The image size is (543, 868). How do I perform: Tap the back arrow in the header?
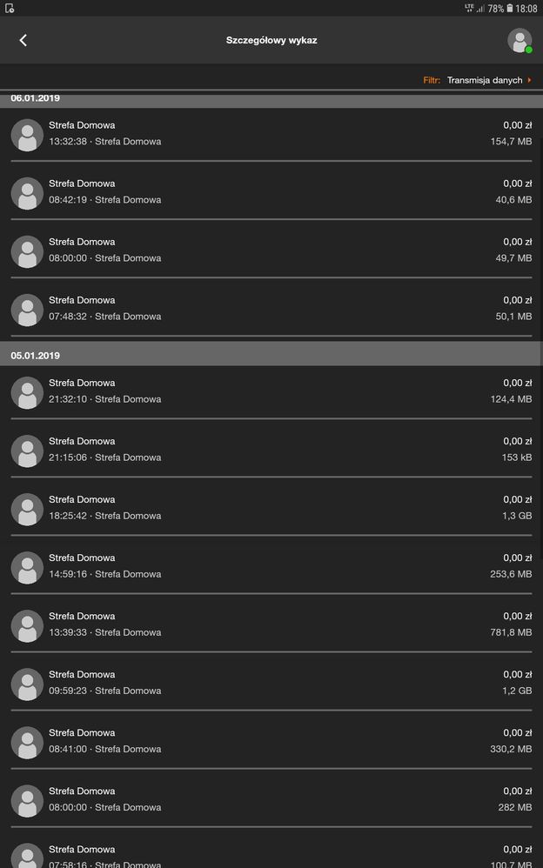pyautogui.click(x=22, y=40)
